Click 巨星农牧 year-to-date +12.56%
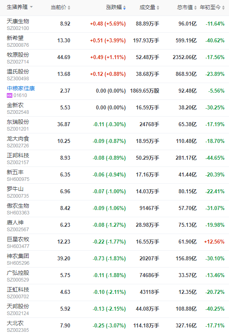The height and width of the screenshot is (333, 229). pos(214,242)
